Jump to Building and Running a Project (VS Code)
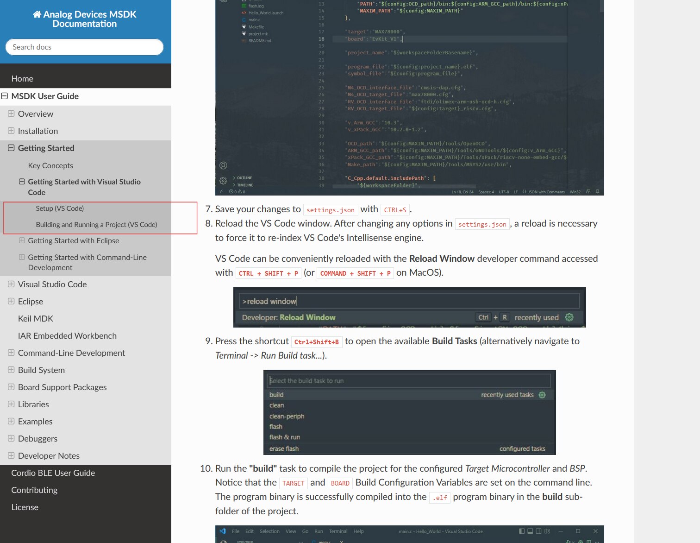 pyautogui.click(x=96, y=225)
